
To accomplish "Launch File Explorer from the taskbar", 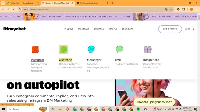I will [x=60, y=109].
